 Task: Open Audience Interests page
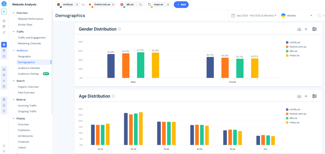click(x=29, y=68)
